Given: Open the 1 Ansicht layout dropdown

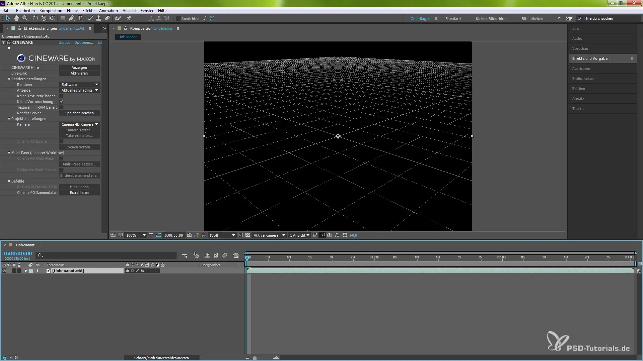Looking at the screenshot, I should coord(300,235).
